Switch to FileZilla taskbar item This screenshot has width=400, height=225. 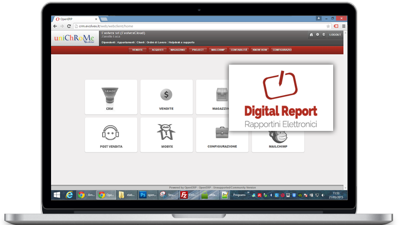(189, 195)
